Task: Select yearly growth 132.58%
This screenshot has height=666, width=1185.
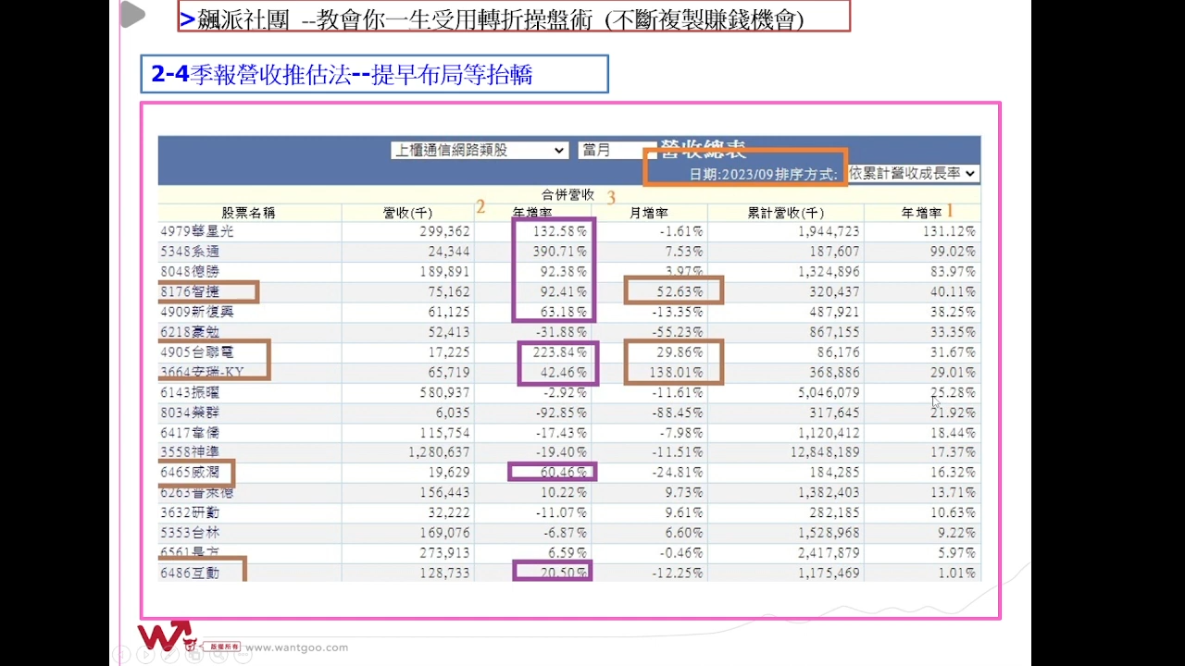Action: [x=559, y=231]
